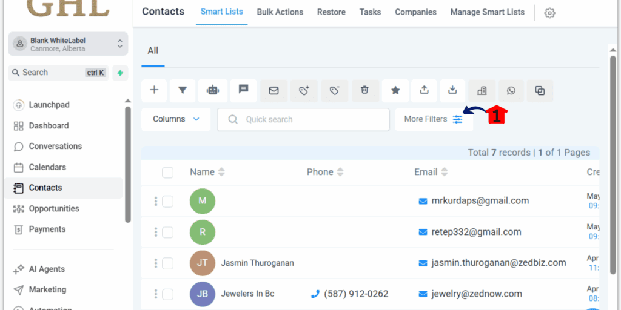
Task: Open the Columns dropdown
Action: 176,119
